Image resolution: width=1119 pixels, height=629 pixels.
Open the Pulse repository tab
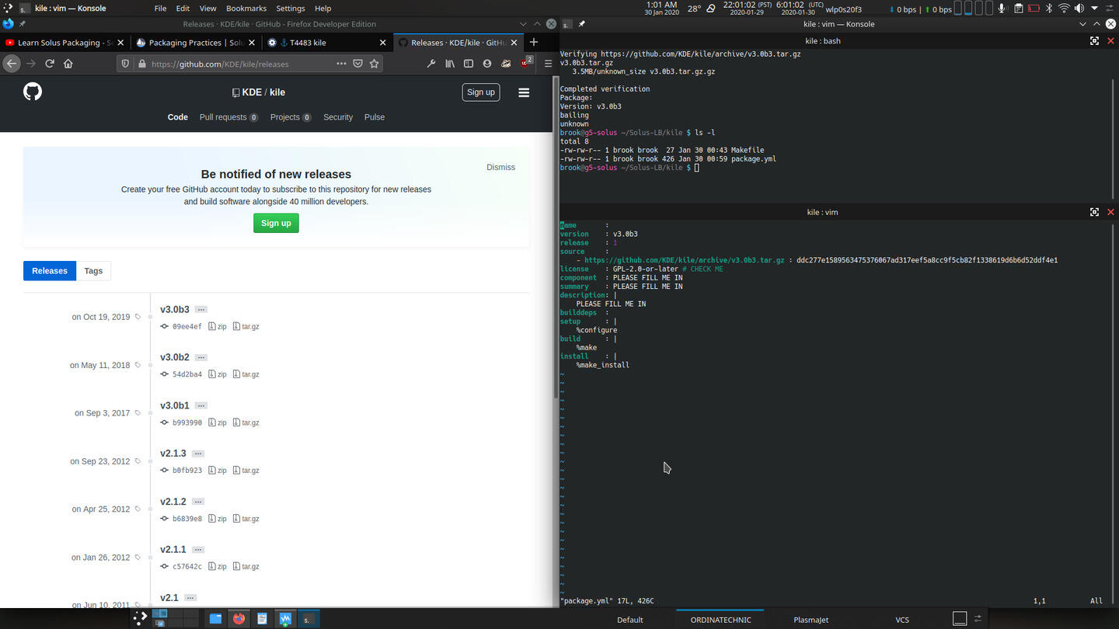(375, 117)
